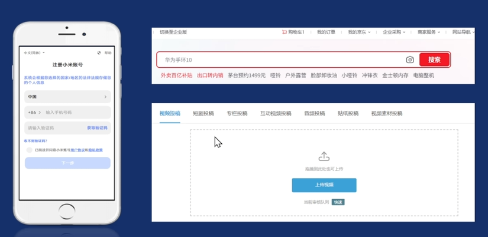Click the 小哑铃 keyword link
Image resolution: width=488 pixels, height=237 pixels.
tap(350, 75)
